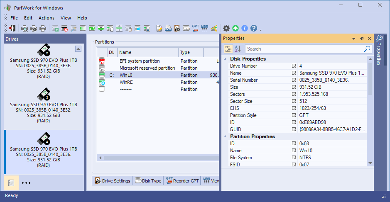
Task: Click the partition wizard wand toolbar icon
Action: [x=74, y=28]
